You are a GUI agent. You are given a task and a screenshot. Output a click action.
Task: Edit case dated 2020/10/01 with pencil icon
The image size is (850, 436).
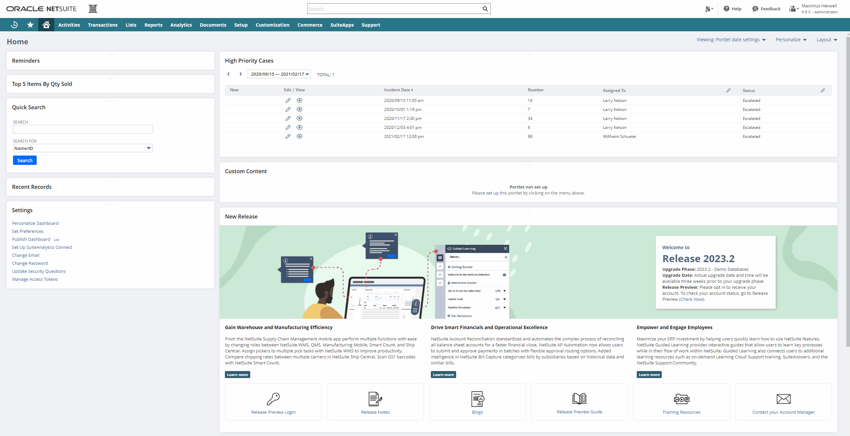(288, 109)
